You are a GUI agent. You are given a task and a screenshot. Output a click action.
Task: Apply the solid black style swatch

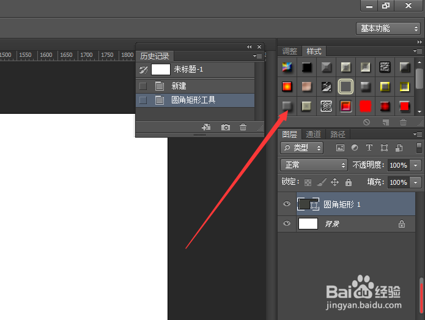click(307, 67)
